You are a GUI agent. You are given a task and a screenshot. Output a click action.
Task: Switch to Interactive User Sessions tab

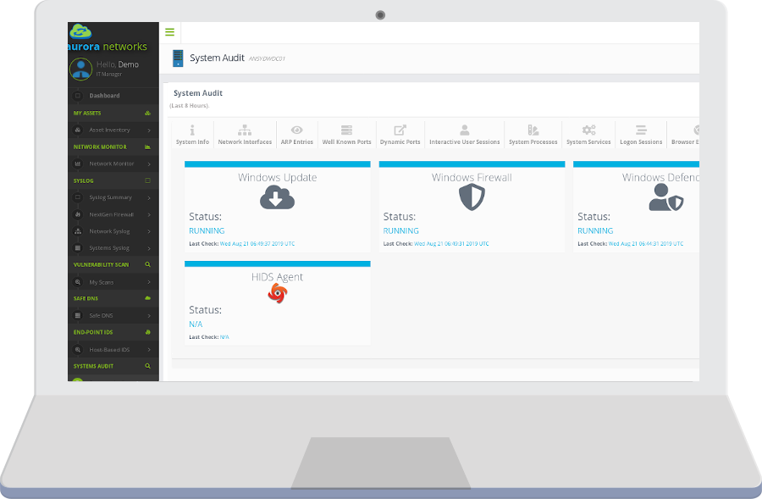[x=465, y=134]
